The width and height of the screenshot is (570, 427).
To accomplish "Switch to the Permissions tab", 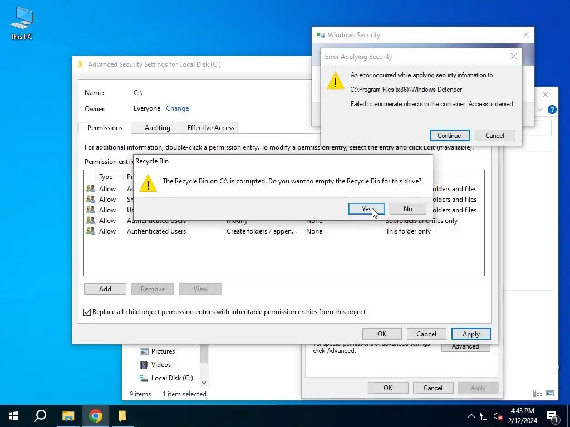I will coord(105,128).
